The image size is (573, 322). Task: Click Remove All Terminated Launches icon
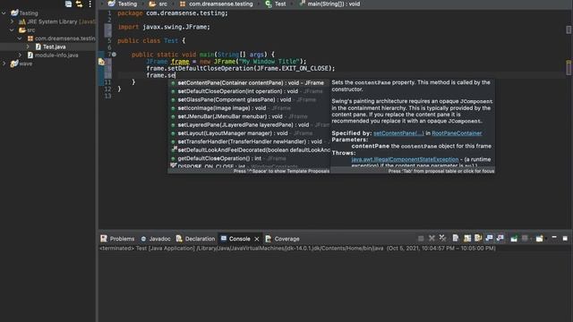442,239
